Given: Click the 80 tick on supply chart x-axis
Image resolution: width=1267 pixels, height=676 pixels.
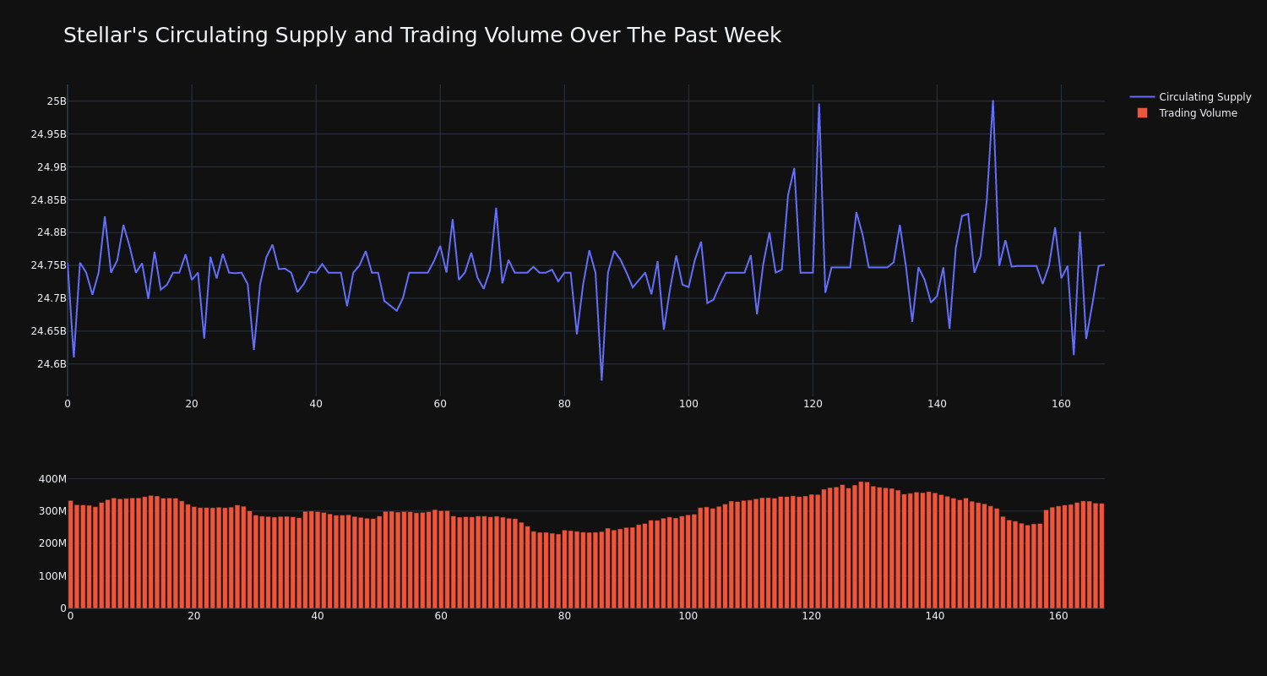Looking at the screenshot, I should point(564,404).
